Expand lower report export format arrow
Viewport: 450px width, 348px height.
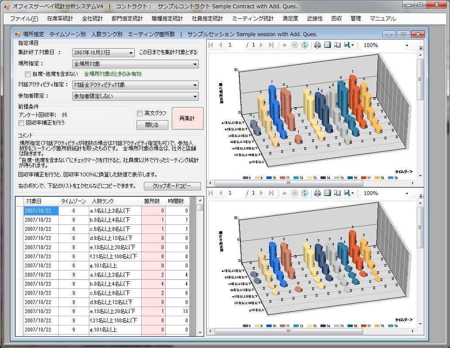point(352,193)
